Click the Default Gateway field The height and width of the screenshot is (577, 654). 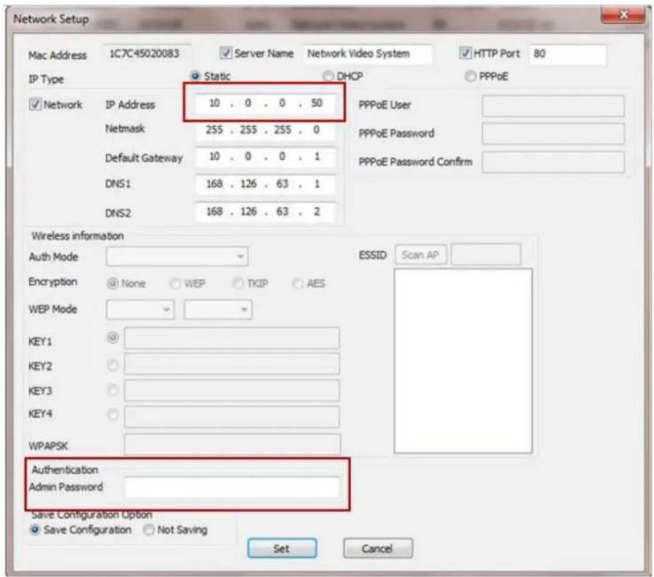265,157
